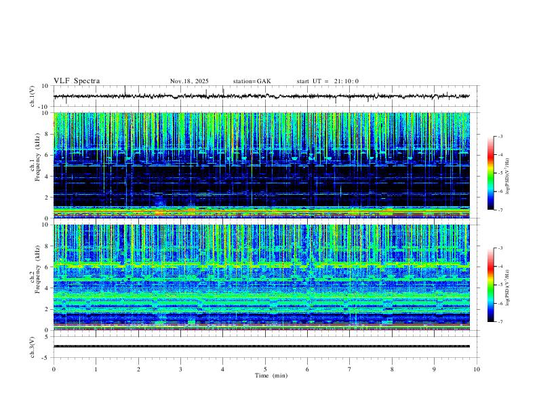Click the 'start UT = 21:10:0' text
Viewport: 537px width, 414px height.
327,81
